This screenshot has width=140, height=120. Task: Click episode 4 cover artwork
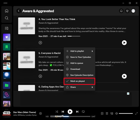point(26,26)
